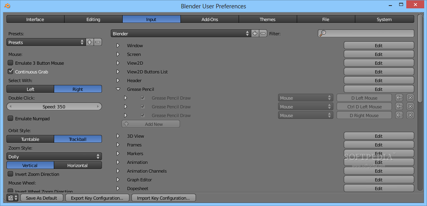Screen dimensions: 427x206
Task: Open the Add-Ons tab
Action: (x=210, y=19)
